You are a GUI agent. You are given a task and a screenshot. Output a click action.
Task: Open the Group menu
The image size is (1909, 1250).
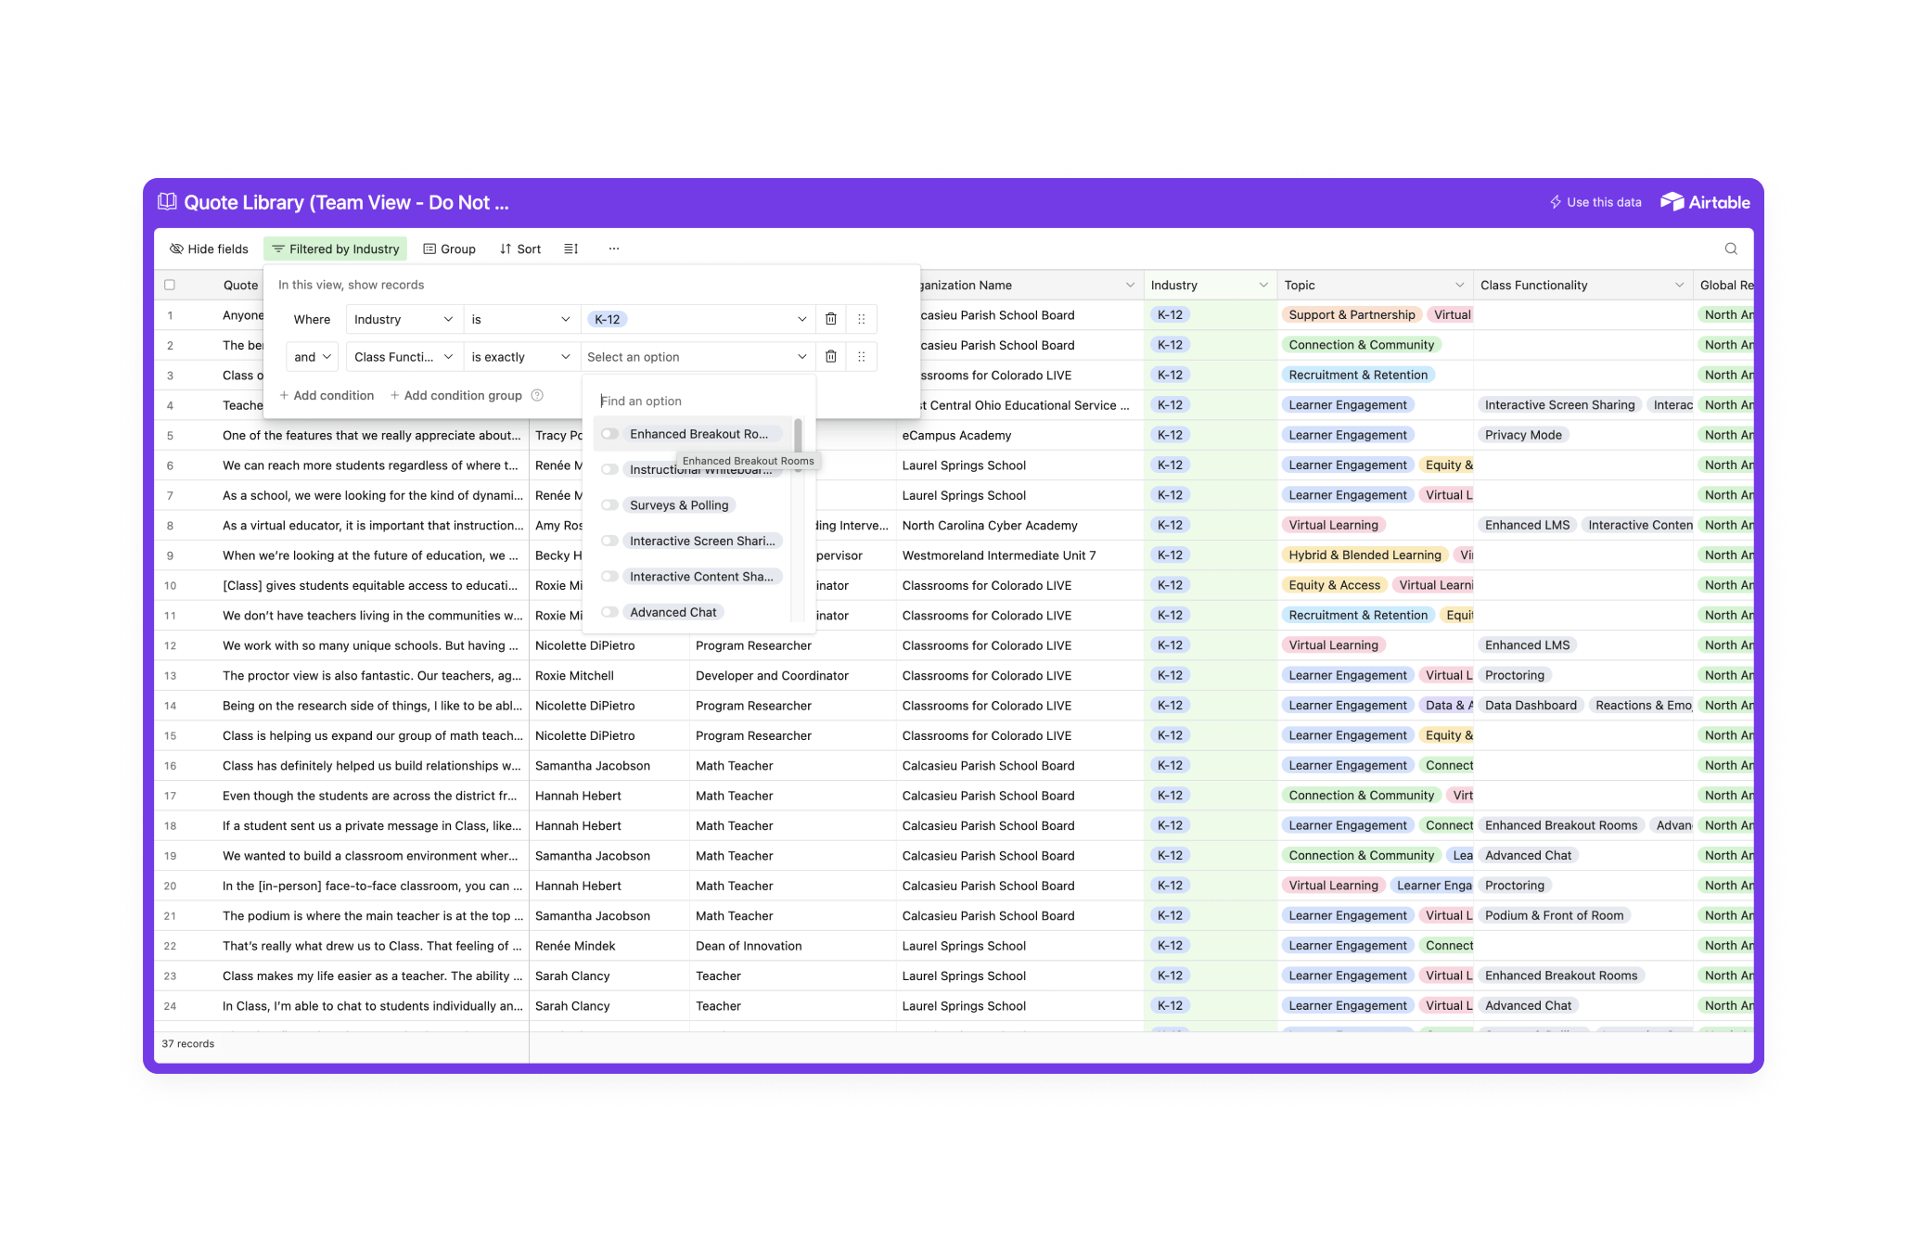(x=449, y=249)
